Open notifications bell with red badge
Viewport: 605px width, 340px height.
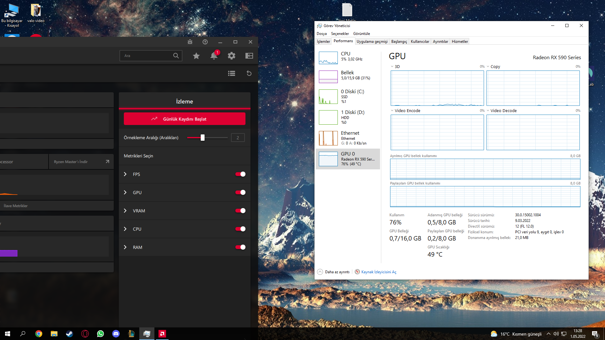(214, 56)
